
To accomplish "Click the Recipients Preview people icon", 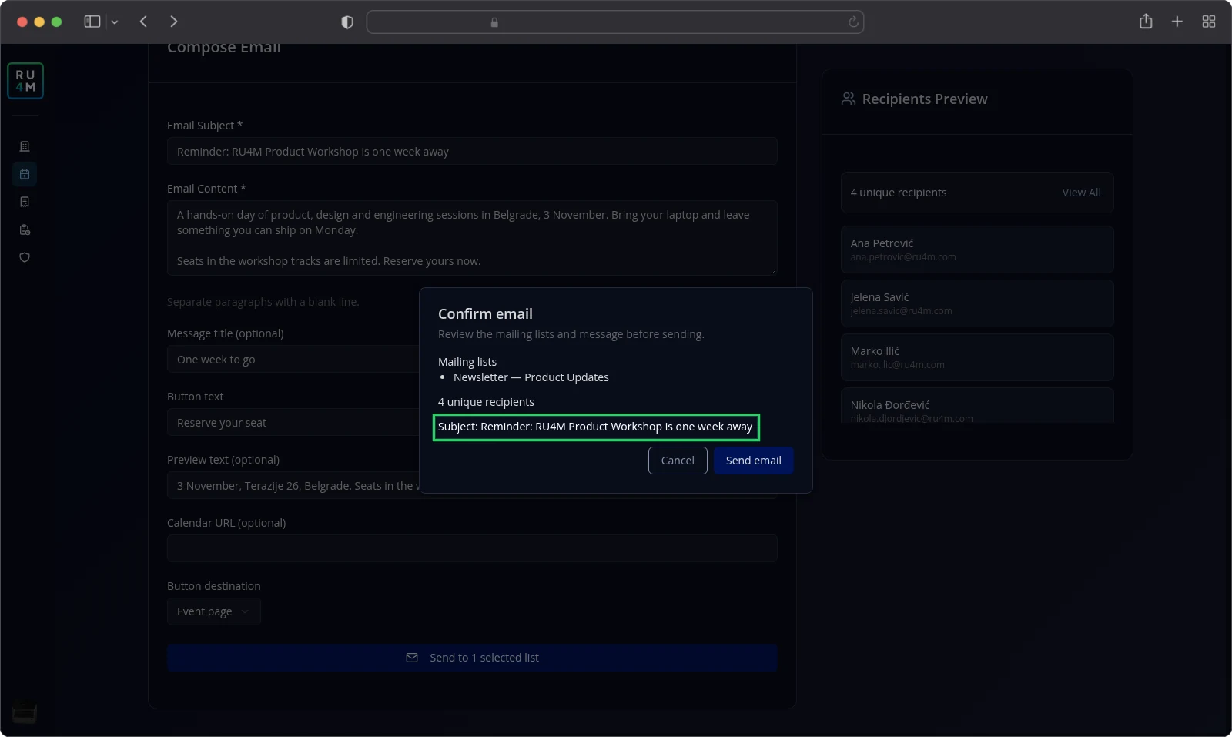I will pyautogui.click(x=849, y=99).
